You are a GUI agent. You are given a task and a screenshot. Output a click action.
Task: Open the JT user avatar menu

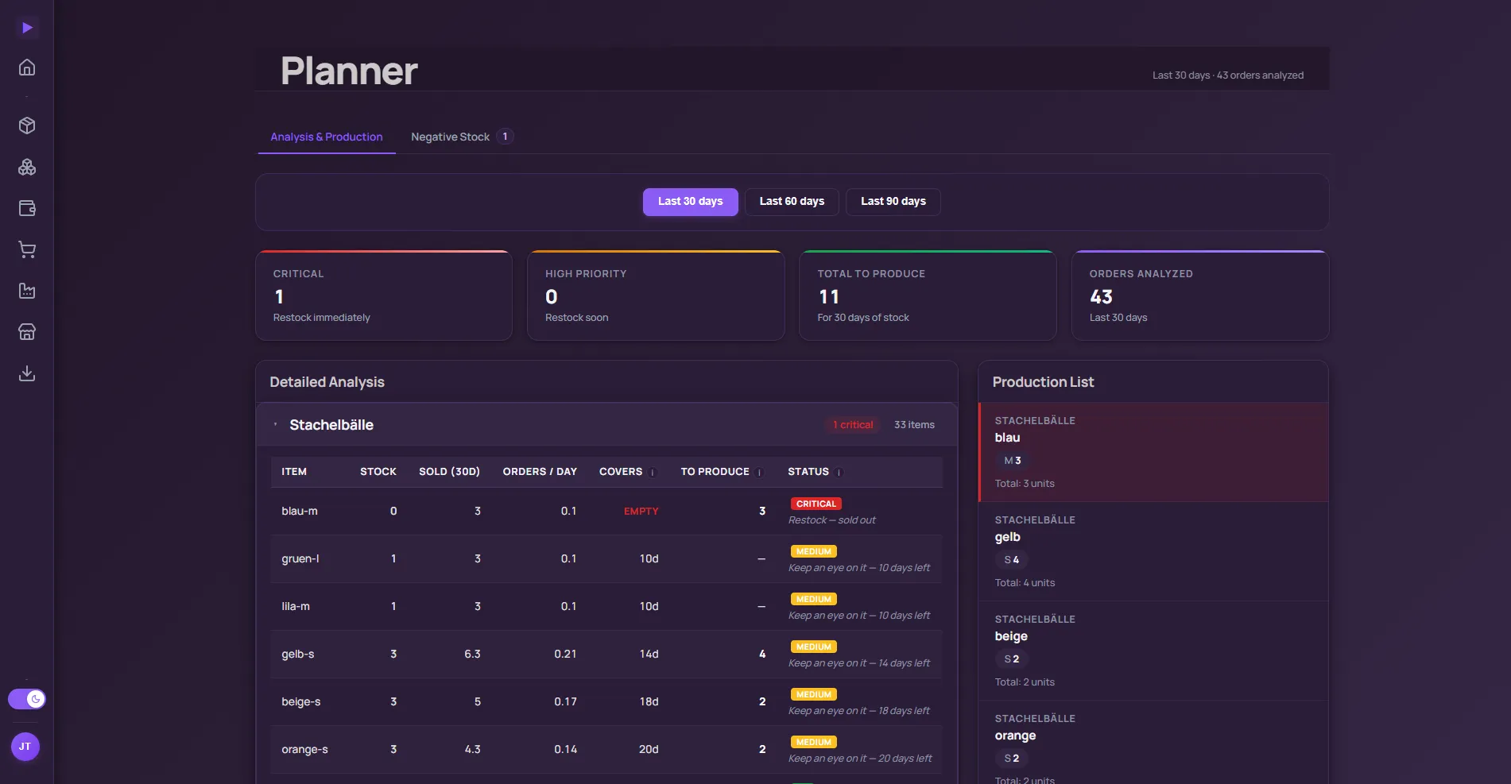pos(25,747)
